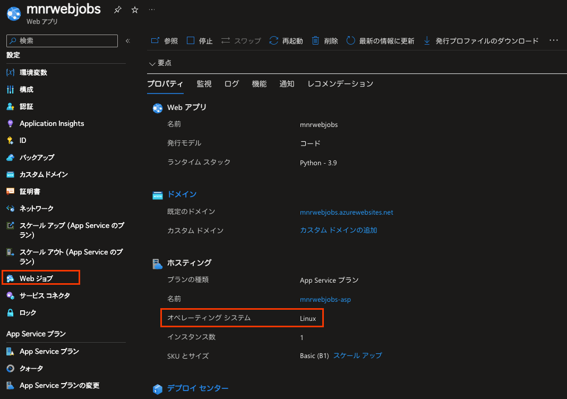Mark mnrwebjobs as favorite with star icon
The width and height of the screenshot is (567, 399).
click(x=135, y=10)
